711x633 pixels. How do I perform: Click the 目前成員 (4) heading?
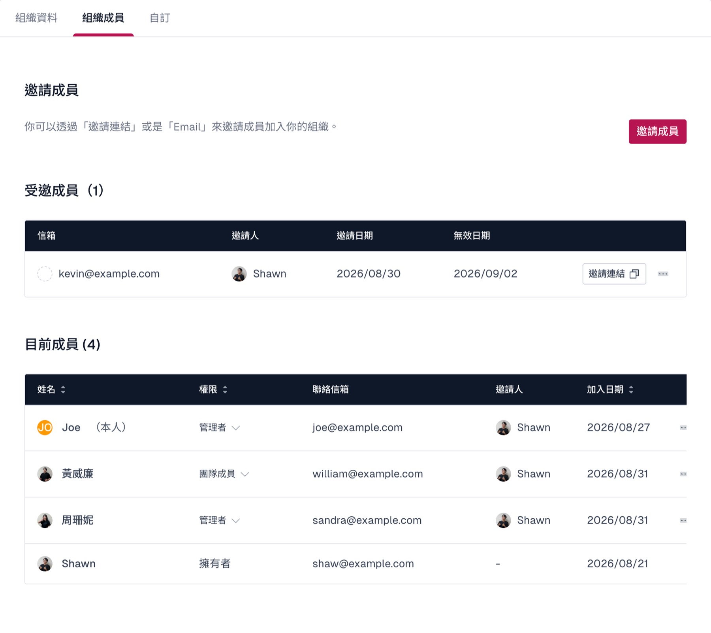(x=62, y=344)
